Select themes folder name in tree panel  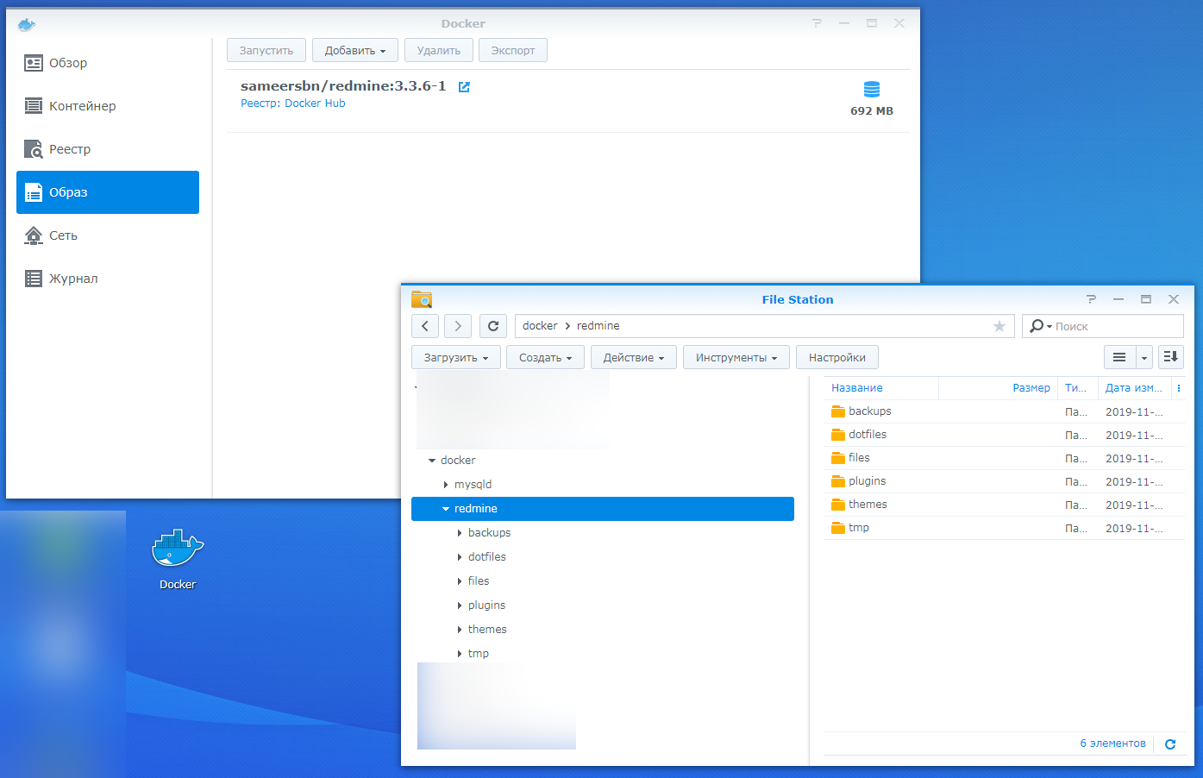click(x=487, y=630)
